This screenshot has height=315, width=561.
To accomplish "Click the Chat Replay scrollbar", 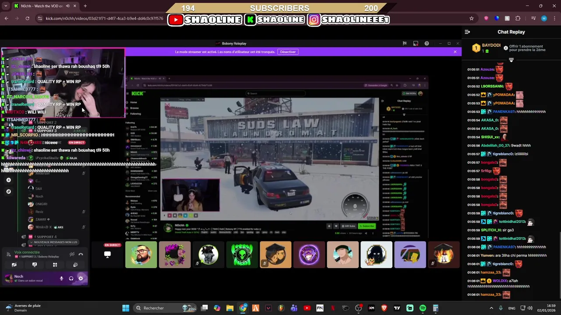I will coord(559,264).
